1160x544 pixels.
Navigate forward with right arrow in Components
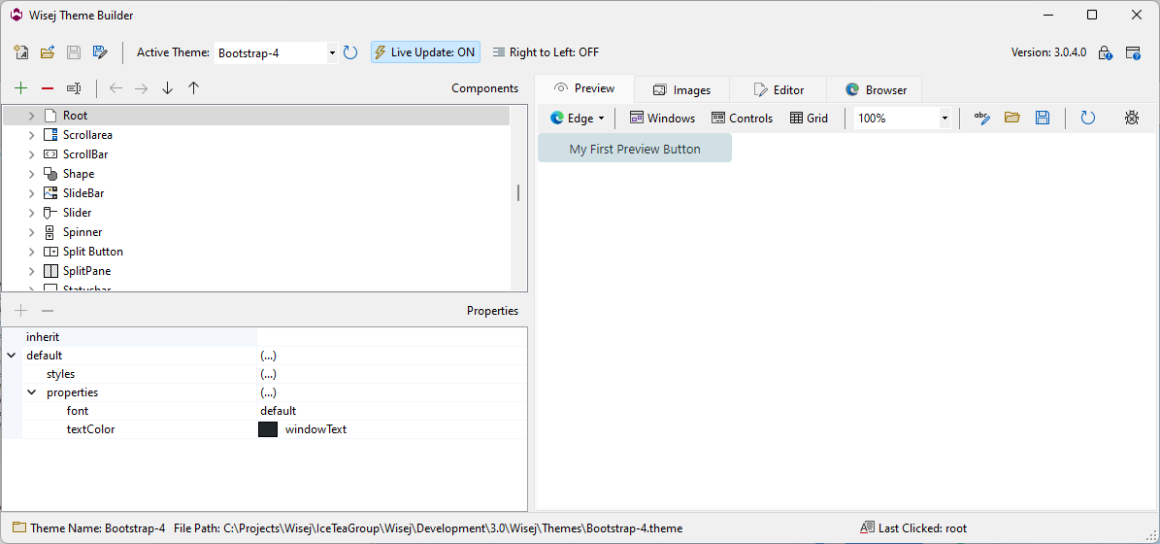coord(142,88)
